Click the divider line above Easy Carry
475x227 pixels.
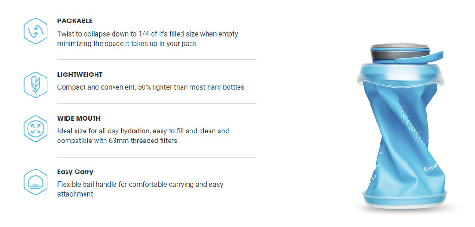[x=157, y=157]
